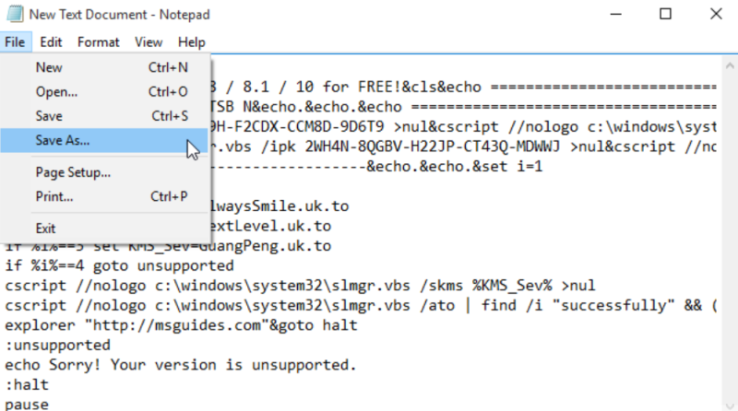Open the Edit menu
The height and width of the screenshot is (411, 738).
coord(51,42)
